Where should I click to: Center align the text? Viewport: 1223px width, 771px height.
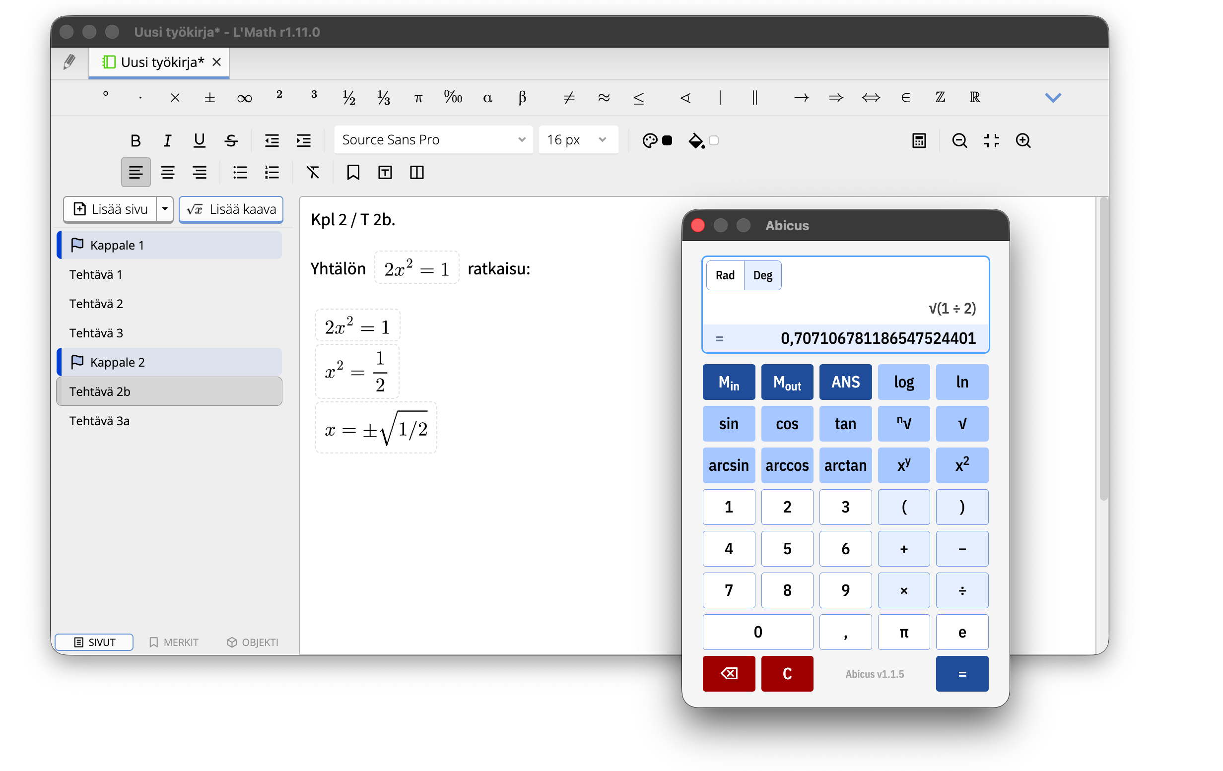(x=168, y=173)
